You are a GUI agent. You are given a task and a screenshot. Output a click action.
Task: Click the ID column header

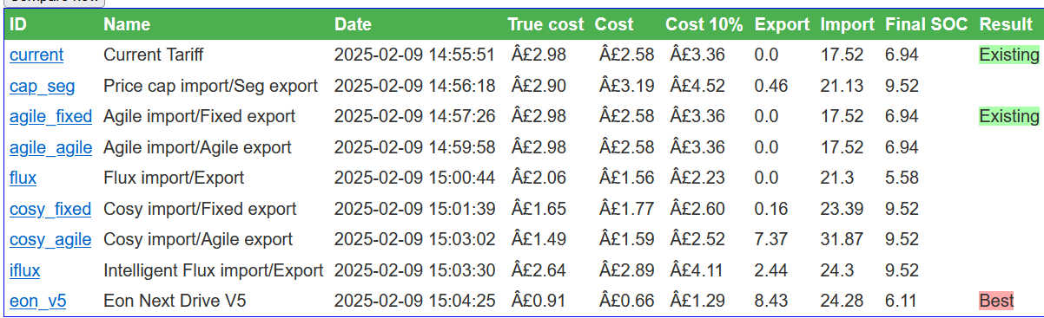coord(18,25)
